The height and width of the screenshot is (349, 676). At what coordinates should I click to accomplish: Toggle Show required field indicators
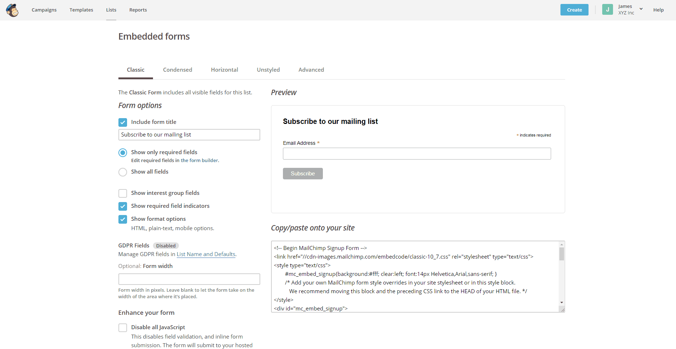[x=123, y=206]
